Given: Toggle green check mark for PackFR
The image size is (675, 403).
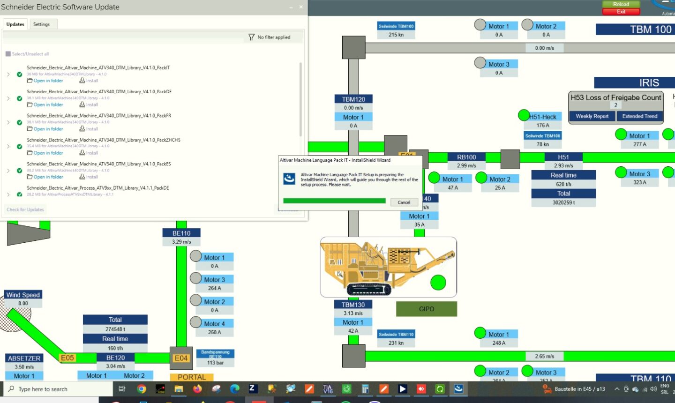Looking at the screenshot, I should [x=19, y=122].
